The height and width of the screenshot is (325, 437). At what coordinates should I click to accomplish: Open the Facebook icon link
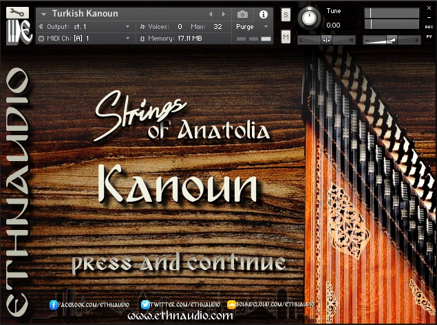point(54,304)
